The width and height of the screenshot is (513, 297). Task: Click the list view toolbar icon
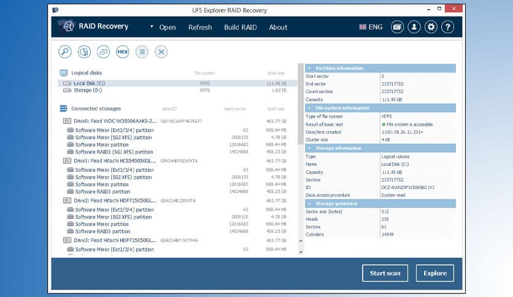pos(141,52)
